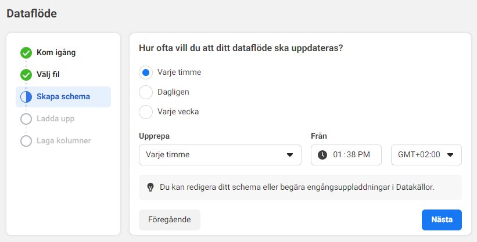Click the blue Nästa button
This screenshot has height=242, width=477.
pos(442,219)
